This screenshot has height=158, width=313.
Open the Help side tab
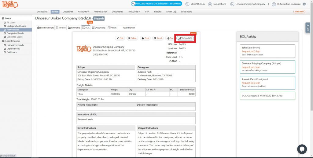coord(308,27)
